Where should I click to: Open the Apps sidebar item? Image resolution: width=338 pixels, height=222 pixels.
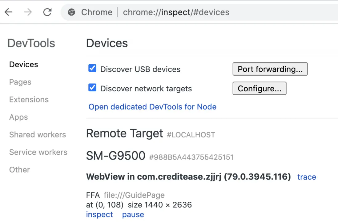tap(18, 117)
